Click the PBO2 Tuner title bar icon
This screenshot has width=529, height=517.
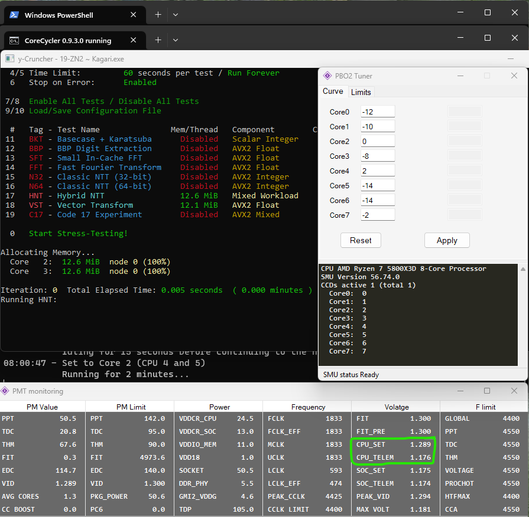pos(327,76)
